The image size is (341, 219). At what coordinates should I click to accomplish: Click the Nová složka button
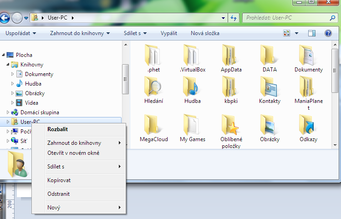coord(205,33)
